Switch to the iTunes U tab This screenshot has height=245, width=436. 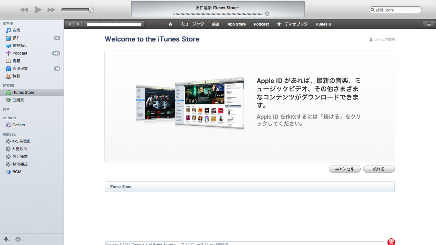point(323,24)
